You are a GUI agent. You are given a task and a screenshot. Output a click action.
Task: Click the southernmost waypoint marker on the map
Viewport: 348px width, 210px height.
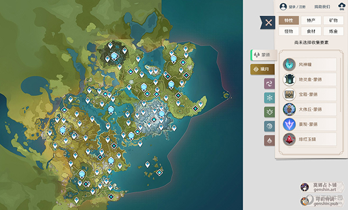pyautogui.click(x=77, y=200)
